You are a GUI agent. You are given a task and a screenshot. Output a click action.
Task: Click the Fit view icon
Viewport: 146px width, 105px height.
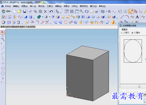coord(67,12)
